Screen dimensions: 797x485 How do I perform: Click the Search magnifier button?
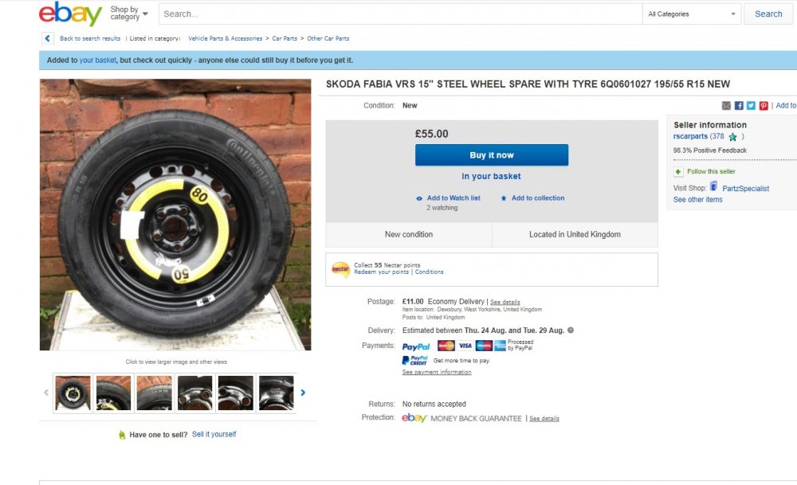(x=767, y=14)
